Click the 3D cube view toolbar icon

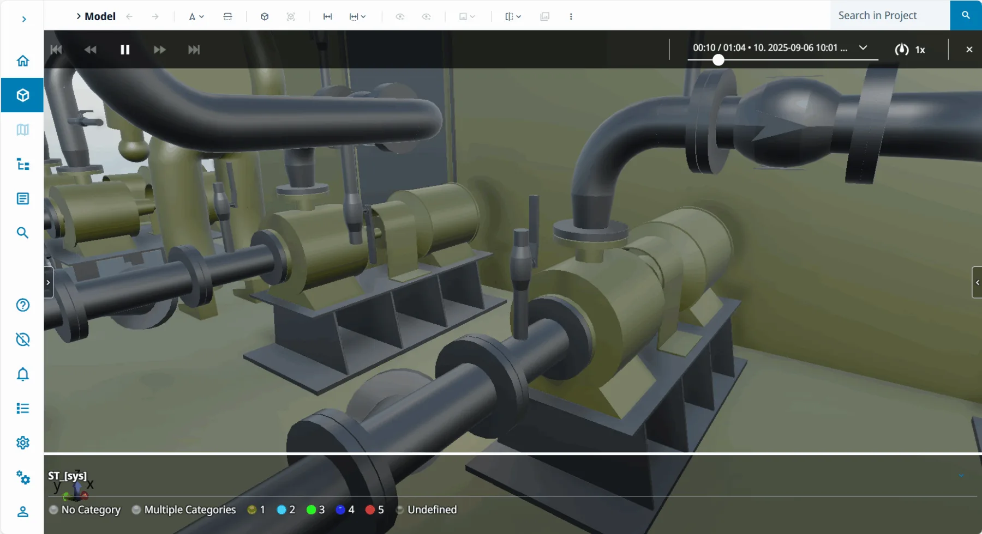[265, 16]
